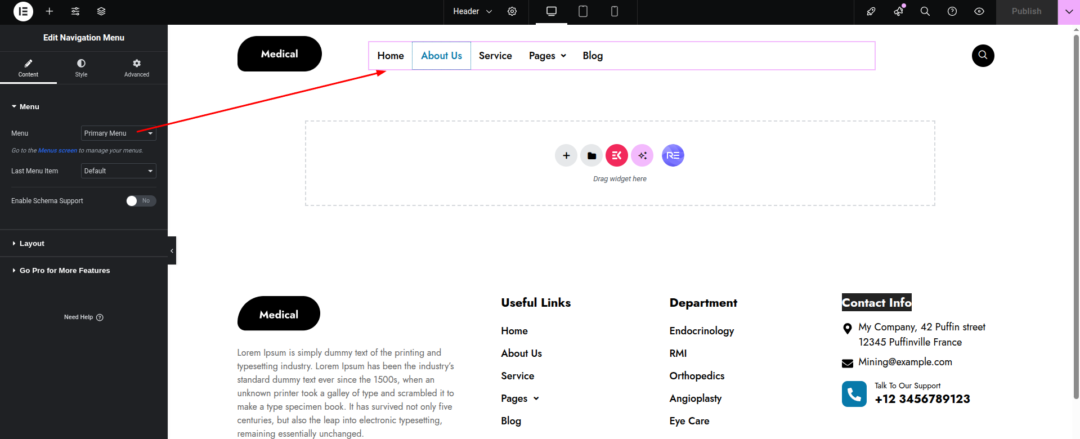Open the Add Element plus icon
The width and height of the screenshot is (1080, 439).
pyautogui.click(x=50, y=11)
